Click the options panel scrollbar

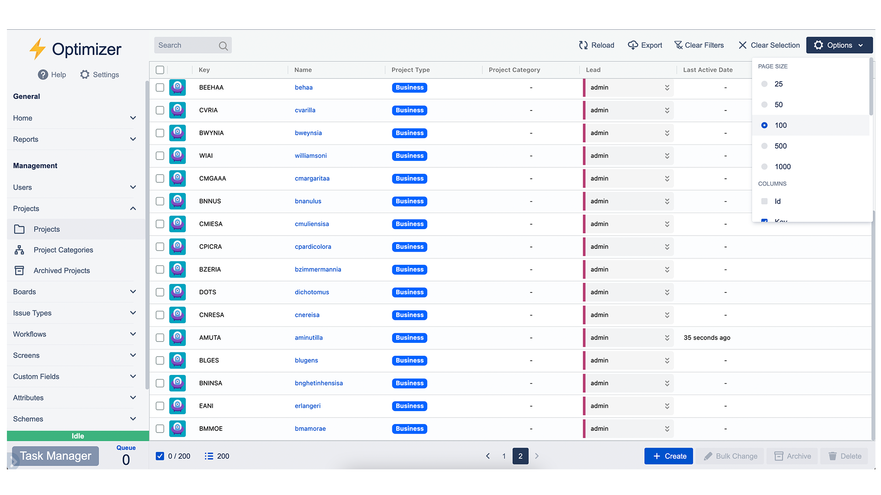[x=871, y=87]
